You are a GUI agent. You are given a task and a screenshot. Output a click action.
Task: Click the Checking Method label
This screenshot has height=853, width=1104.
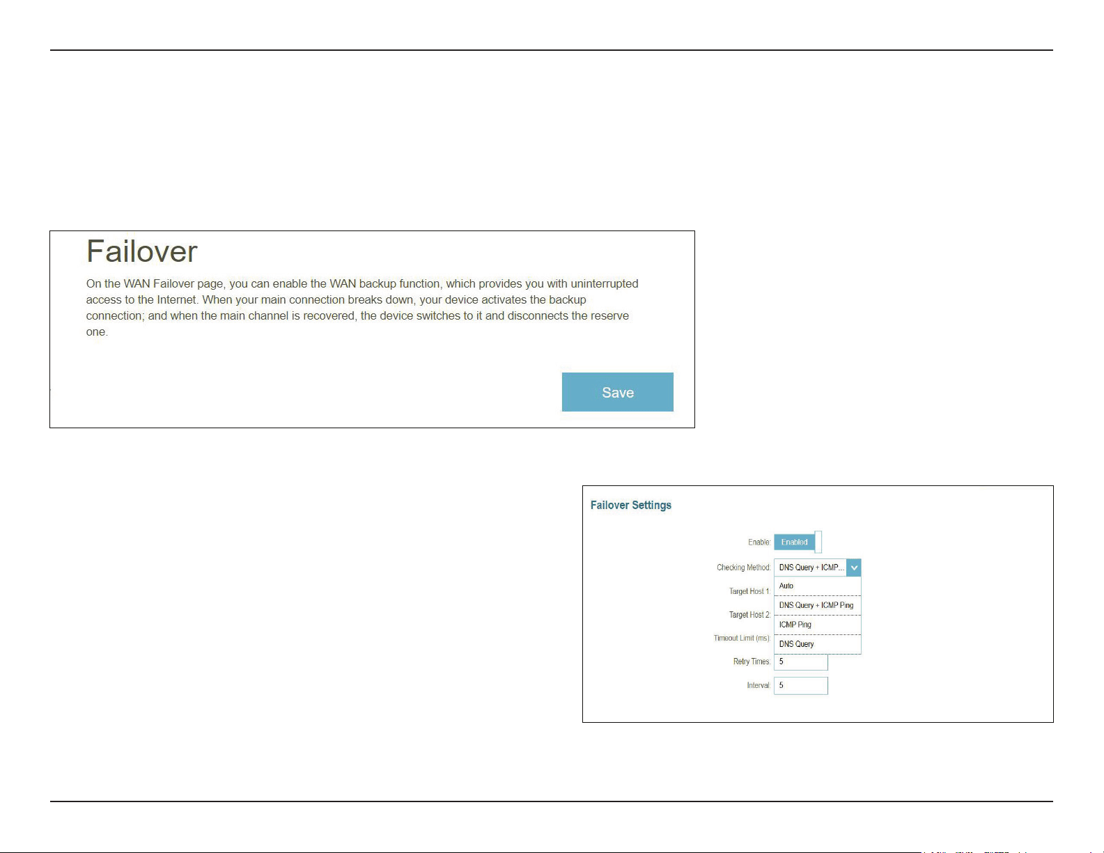tap(743, 568)
